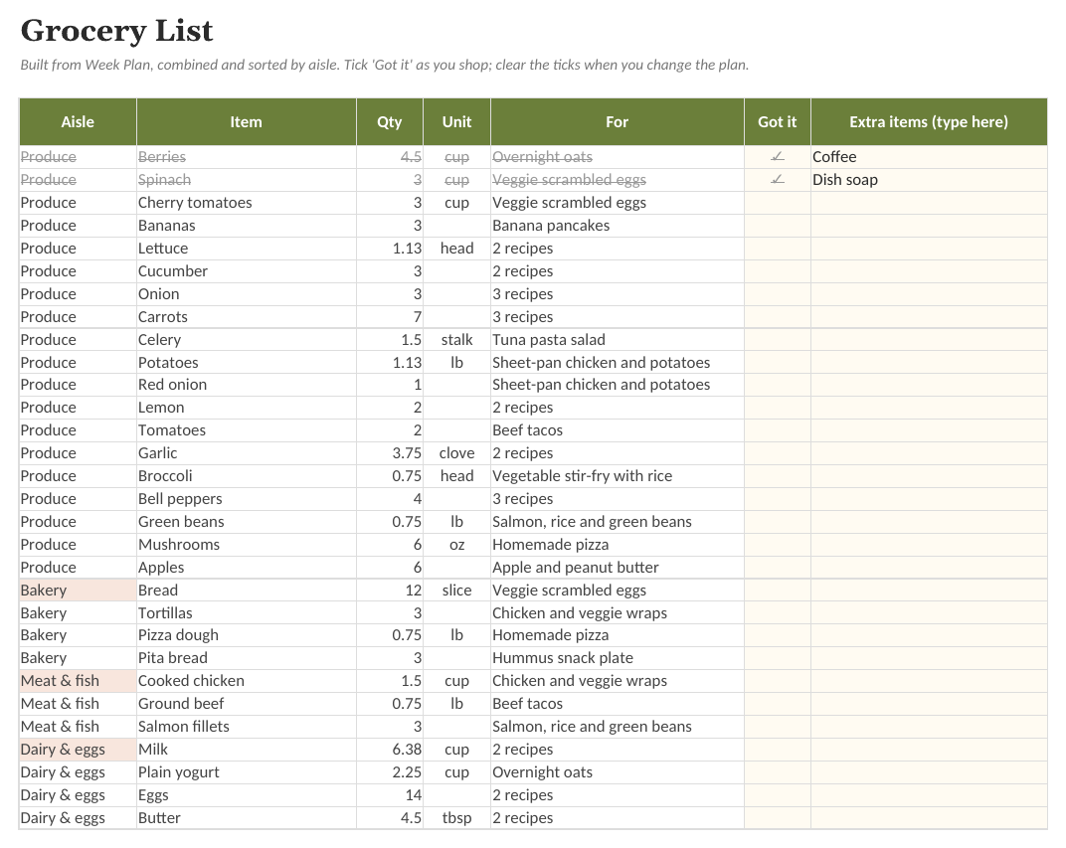Select the Bell peppers item cell
The image size is (1066, 848).
click(246, 499)
